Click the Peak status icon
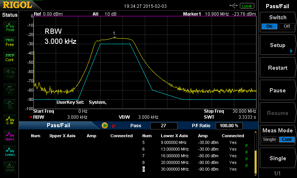 (x=10, y=27)
